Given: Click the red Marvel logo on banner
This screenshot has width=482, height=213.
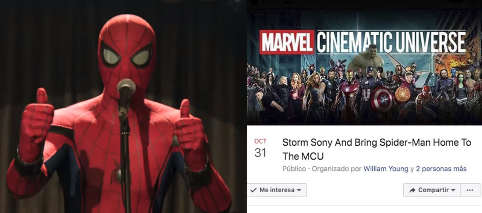Looking at the screenshot, I should tap(287, 42).
